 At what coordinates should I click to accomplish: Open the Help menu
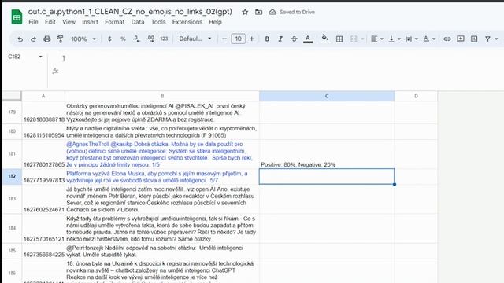coord(215,22)
